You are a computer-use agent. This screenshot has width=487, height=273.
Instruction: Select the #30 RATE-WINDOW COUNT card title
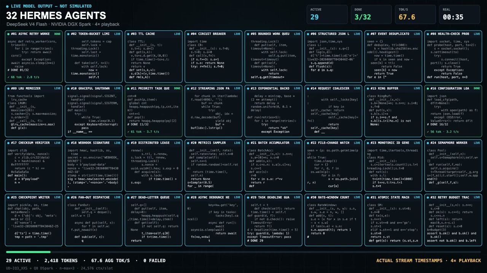coord(330,198)
